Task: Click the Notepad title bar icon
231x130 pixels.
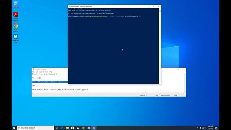Action: (34, 69)
